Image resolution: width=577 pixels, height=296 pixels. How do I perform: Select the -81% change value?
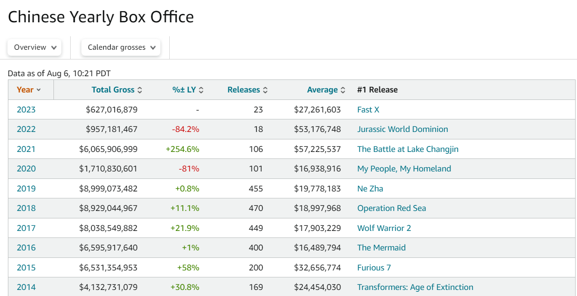coord(189,169)
